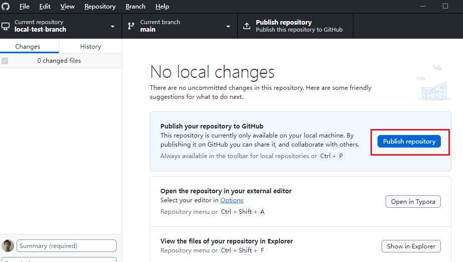The width and height of the screenshot is (463, 262).
Task: Focus the Summary (required) input field
Action: (x=66, y=245)
